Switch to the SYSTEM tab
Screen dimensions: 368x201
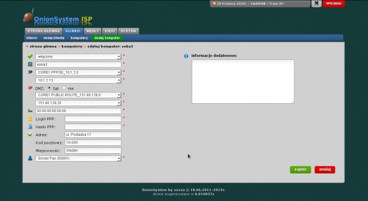click(x=128, y=31)
